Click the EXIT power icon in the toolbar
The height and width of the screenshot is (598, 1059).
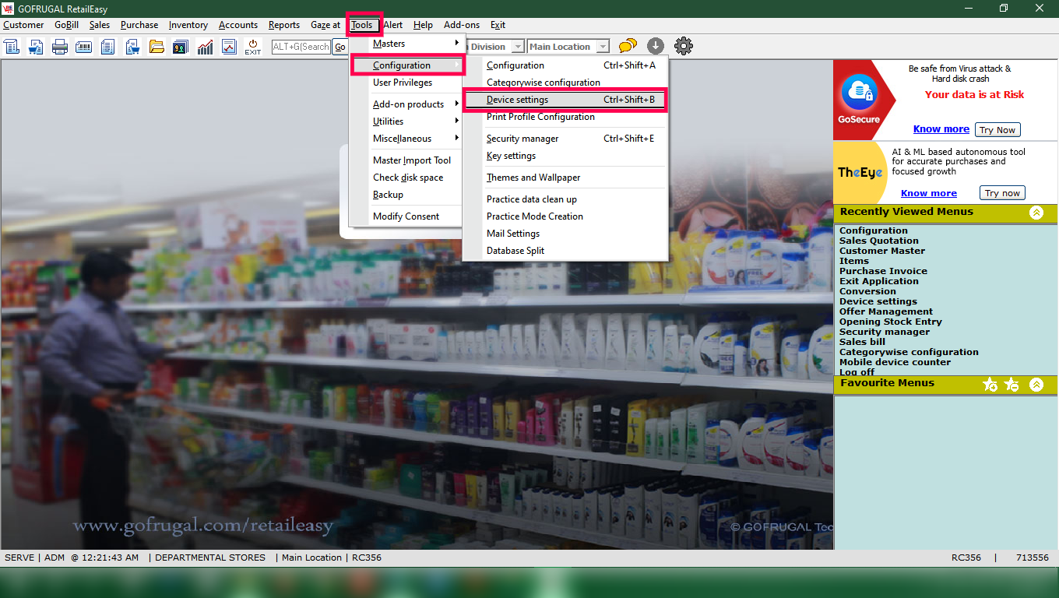click(x=253, y=47)
